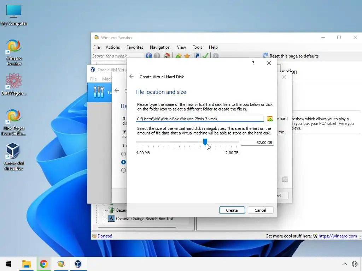Click the shortcut arrow icon in Winaero toolbar
This screenshot has height=271, width=362.
point(197,56)
